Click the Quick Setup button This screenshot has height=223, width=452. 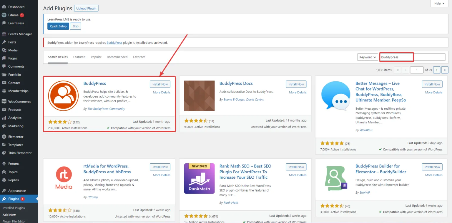(x=58, y=26)
